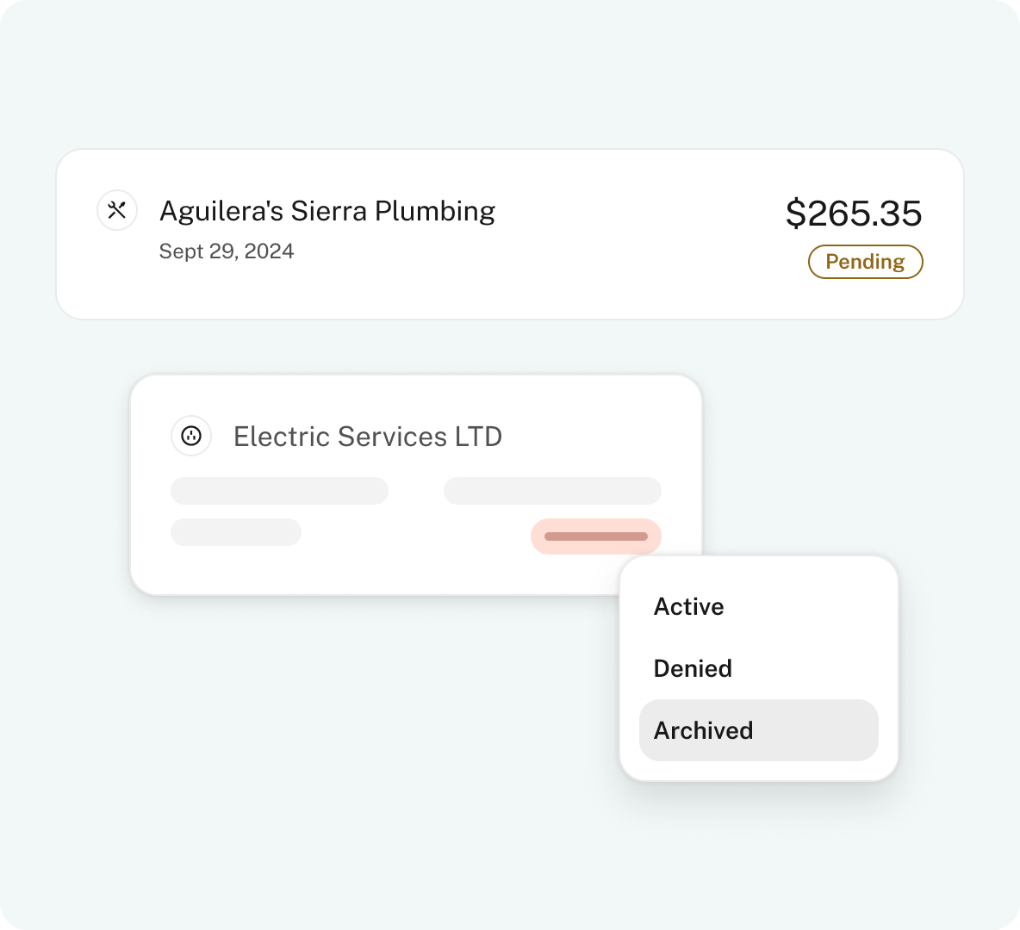This screenshot has height=930, width=1020.
Task: Click the red line inside status pill
Action: pyautogui.click(x=596, y=536)
